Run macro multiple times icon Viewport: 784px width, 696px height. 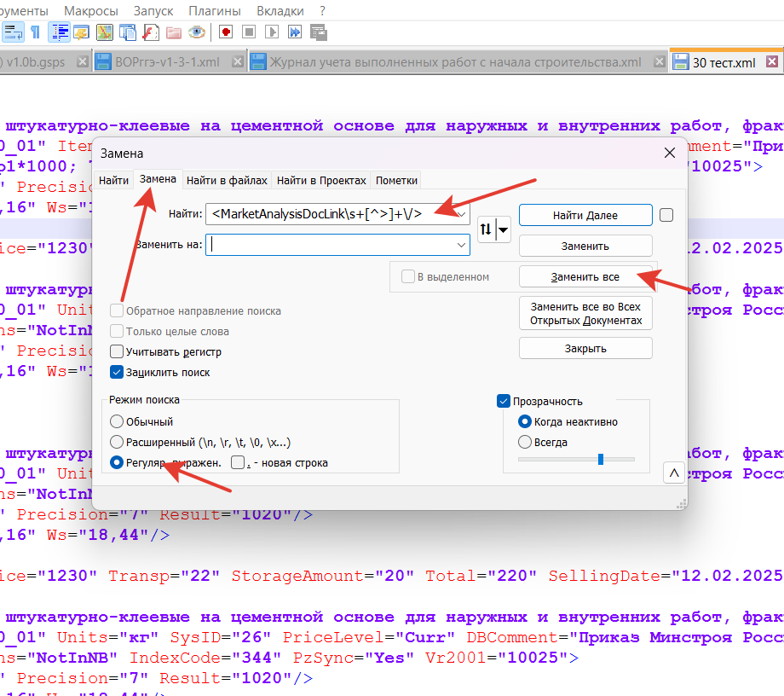[x=295, y=32]
